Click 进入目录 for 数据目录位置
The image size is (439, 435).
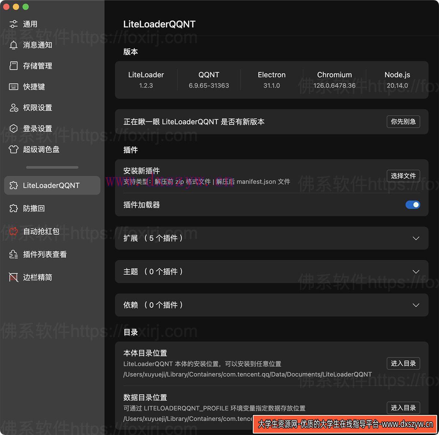coord(403,408)
